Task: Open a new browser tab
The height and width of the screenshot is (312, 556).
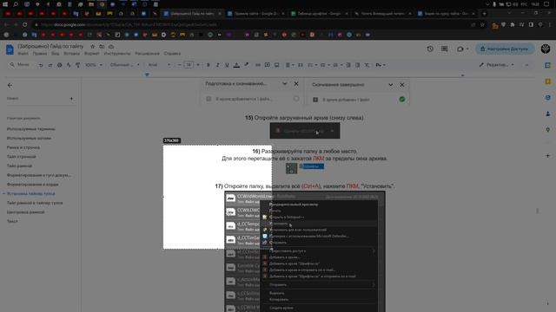Action: 485,14
